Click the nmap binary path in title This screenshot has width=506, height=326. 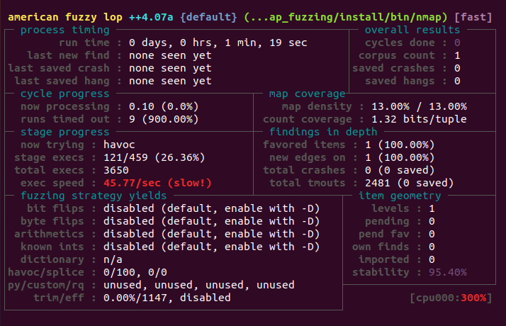pyautogui.click(x=346, y=17)
